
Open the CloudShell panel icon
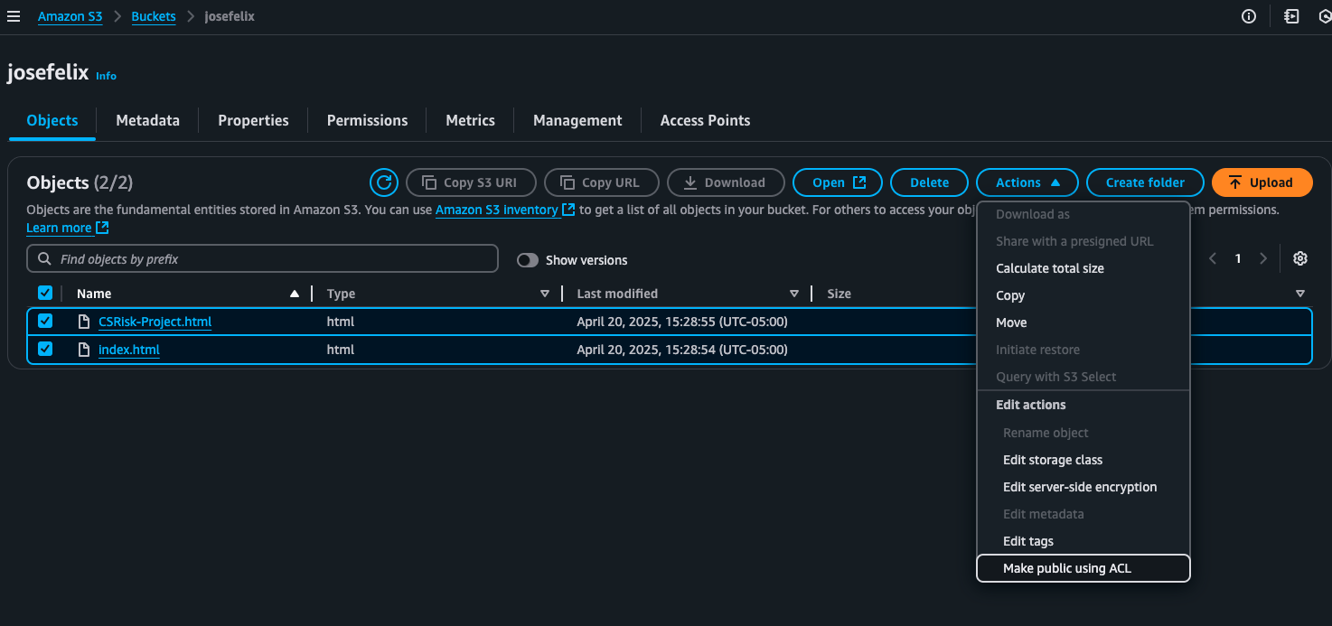pyautogui.click(x=1291, y=16)
